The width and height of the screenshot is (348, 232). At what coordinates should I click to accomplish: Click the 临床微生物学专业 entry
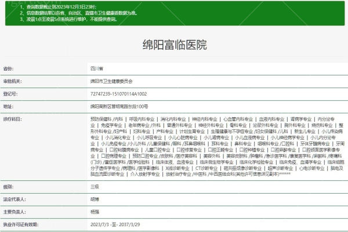pos(216,162)
